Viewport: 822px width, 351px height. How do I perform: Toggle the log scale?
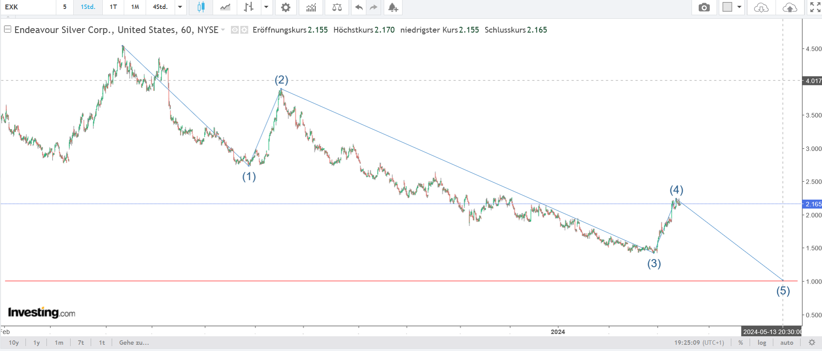click(762, 343)
